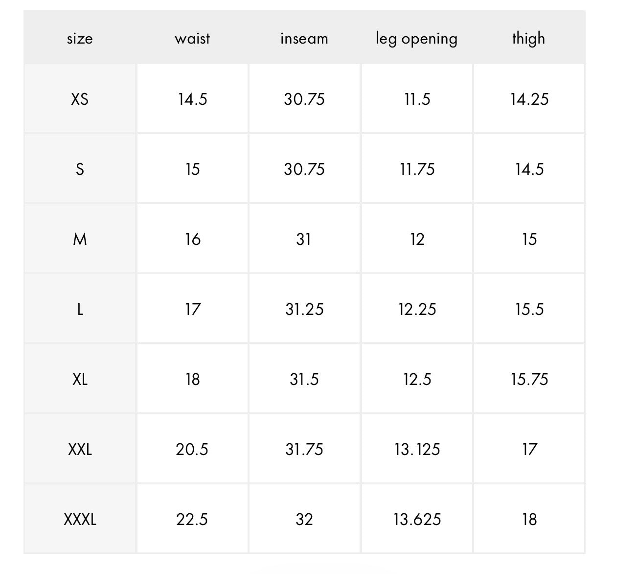The width and height of the screenshot is (637, 574).
Task: Select the XS size row label
Action: [80, 99]
